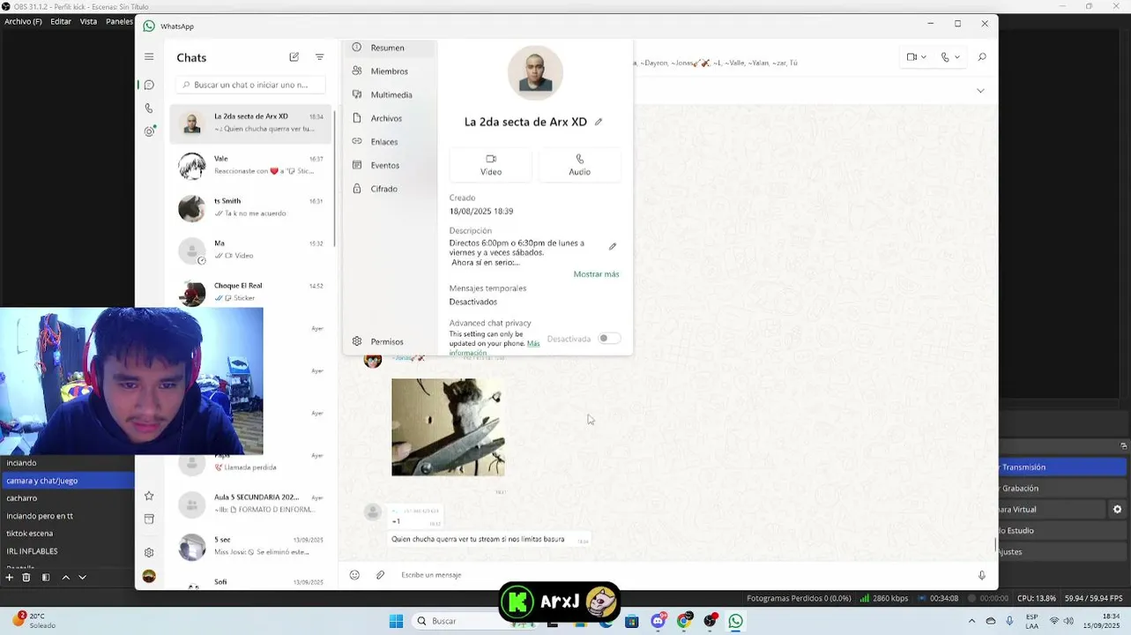1131x635 pixels.
Task: Open OBS virtual camera settings gear
Action: (x=1118, y=510)
